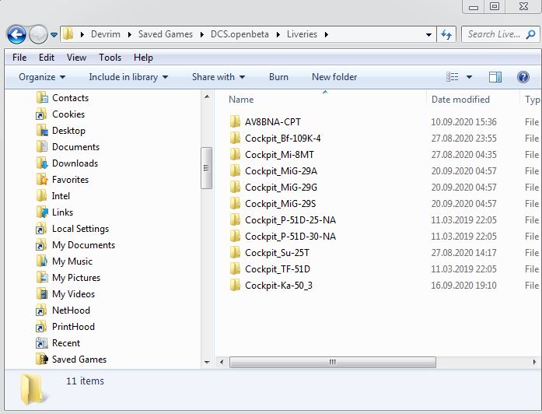Click the horizontal scrollbar right arrow
542x414 pixels.
click(534, 362)
